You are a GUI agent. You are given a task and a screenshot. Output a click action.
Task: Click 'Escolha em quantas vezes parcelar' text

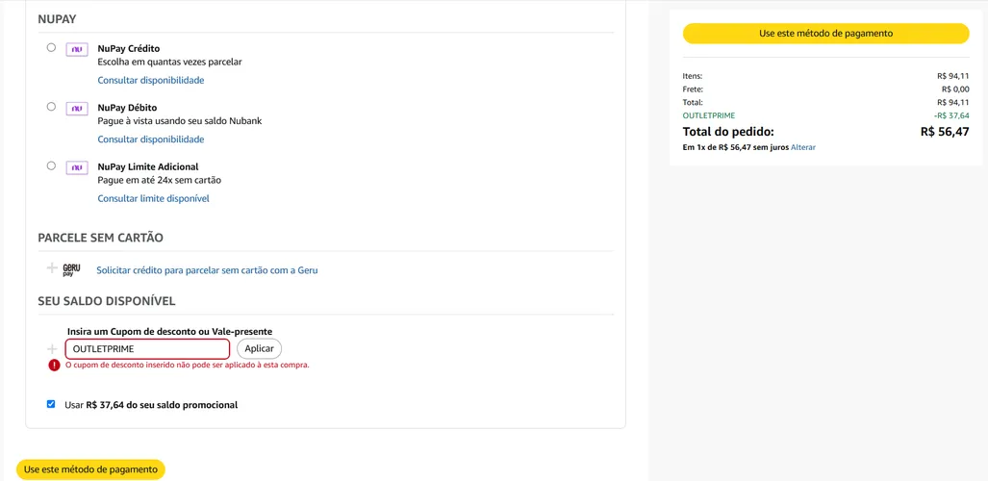pyautogui.click(x=169, y=62)
